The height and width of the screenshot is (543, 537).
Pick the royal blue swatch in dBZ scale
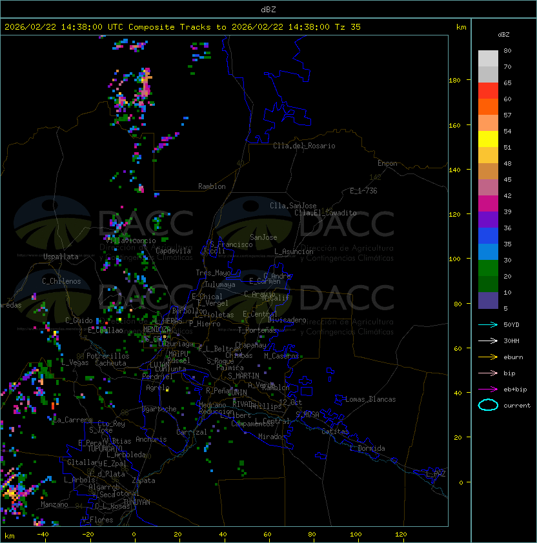click(x=488, y=235)
